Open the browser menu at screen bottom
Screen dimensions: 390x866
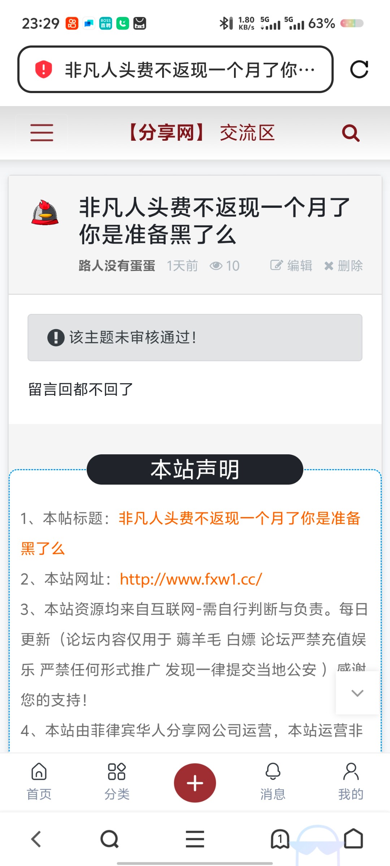(x=195, y=839)
